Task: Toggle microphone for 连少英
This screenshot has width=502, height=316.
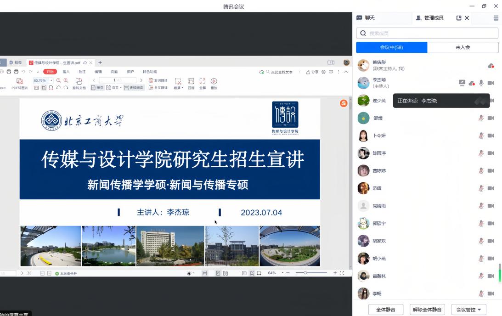Action: (x=481, y=101)
